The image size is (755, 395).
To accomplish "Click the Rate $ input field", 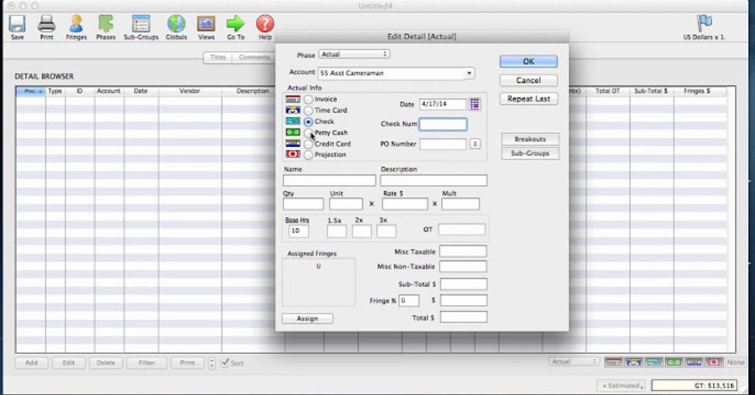I will click(x=405, y=204).
